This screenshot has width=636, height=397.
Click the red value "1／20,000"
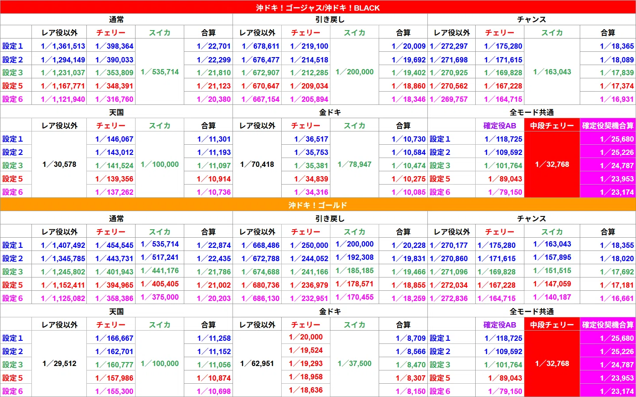tap(306, 337)
